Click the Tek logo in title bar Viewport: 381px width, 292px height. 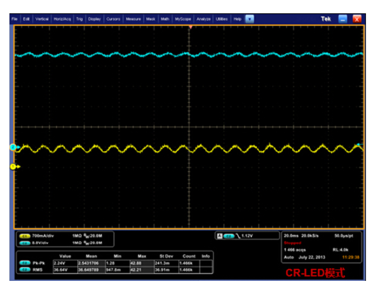326,19
